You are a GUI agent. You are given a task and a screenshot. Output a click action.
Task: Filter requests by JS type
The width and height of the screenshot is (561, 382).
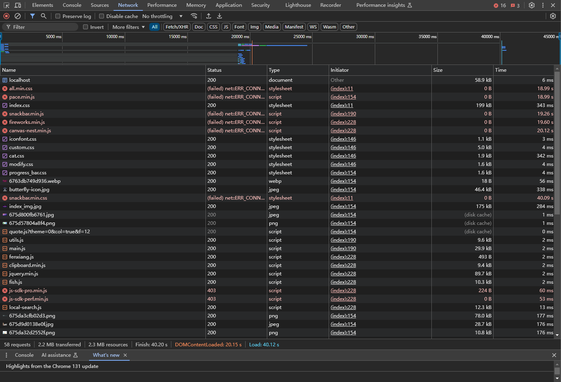(226, 27)
